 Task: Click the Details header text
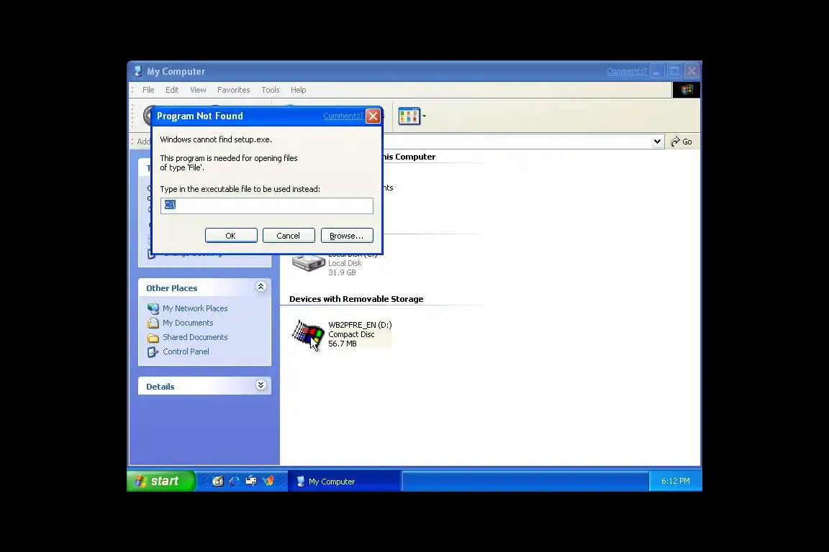[160, 387]
